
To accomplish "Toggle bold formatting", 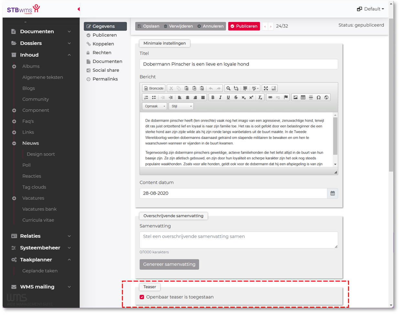I will (213, 97).
